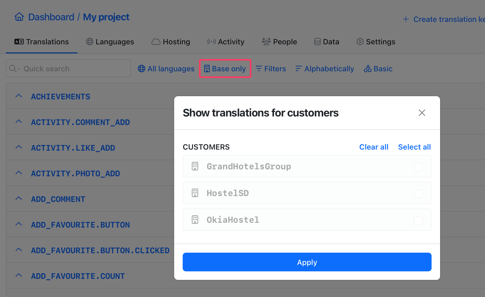Switch to the Translations tab

pyautogui.click(x=42, y=42)
